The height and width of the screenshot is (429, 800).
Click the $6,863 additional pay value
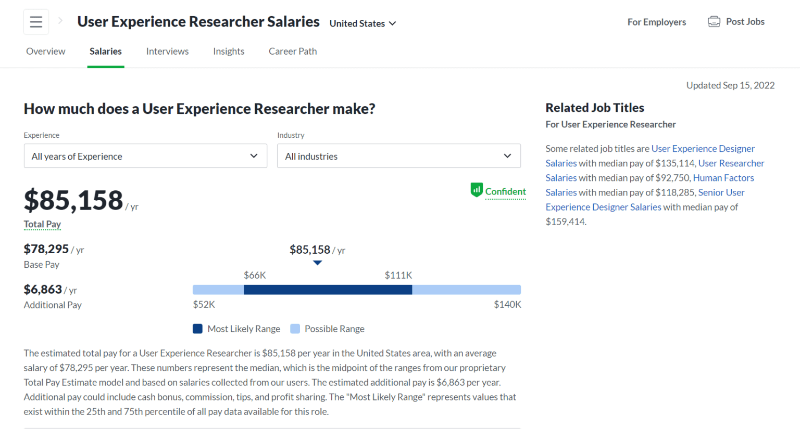(x=43, y=289)
